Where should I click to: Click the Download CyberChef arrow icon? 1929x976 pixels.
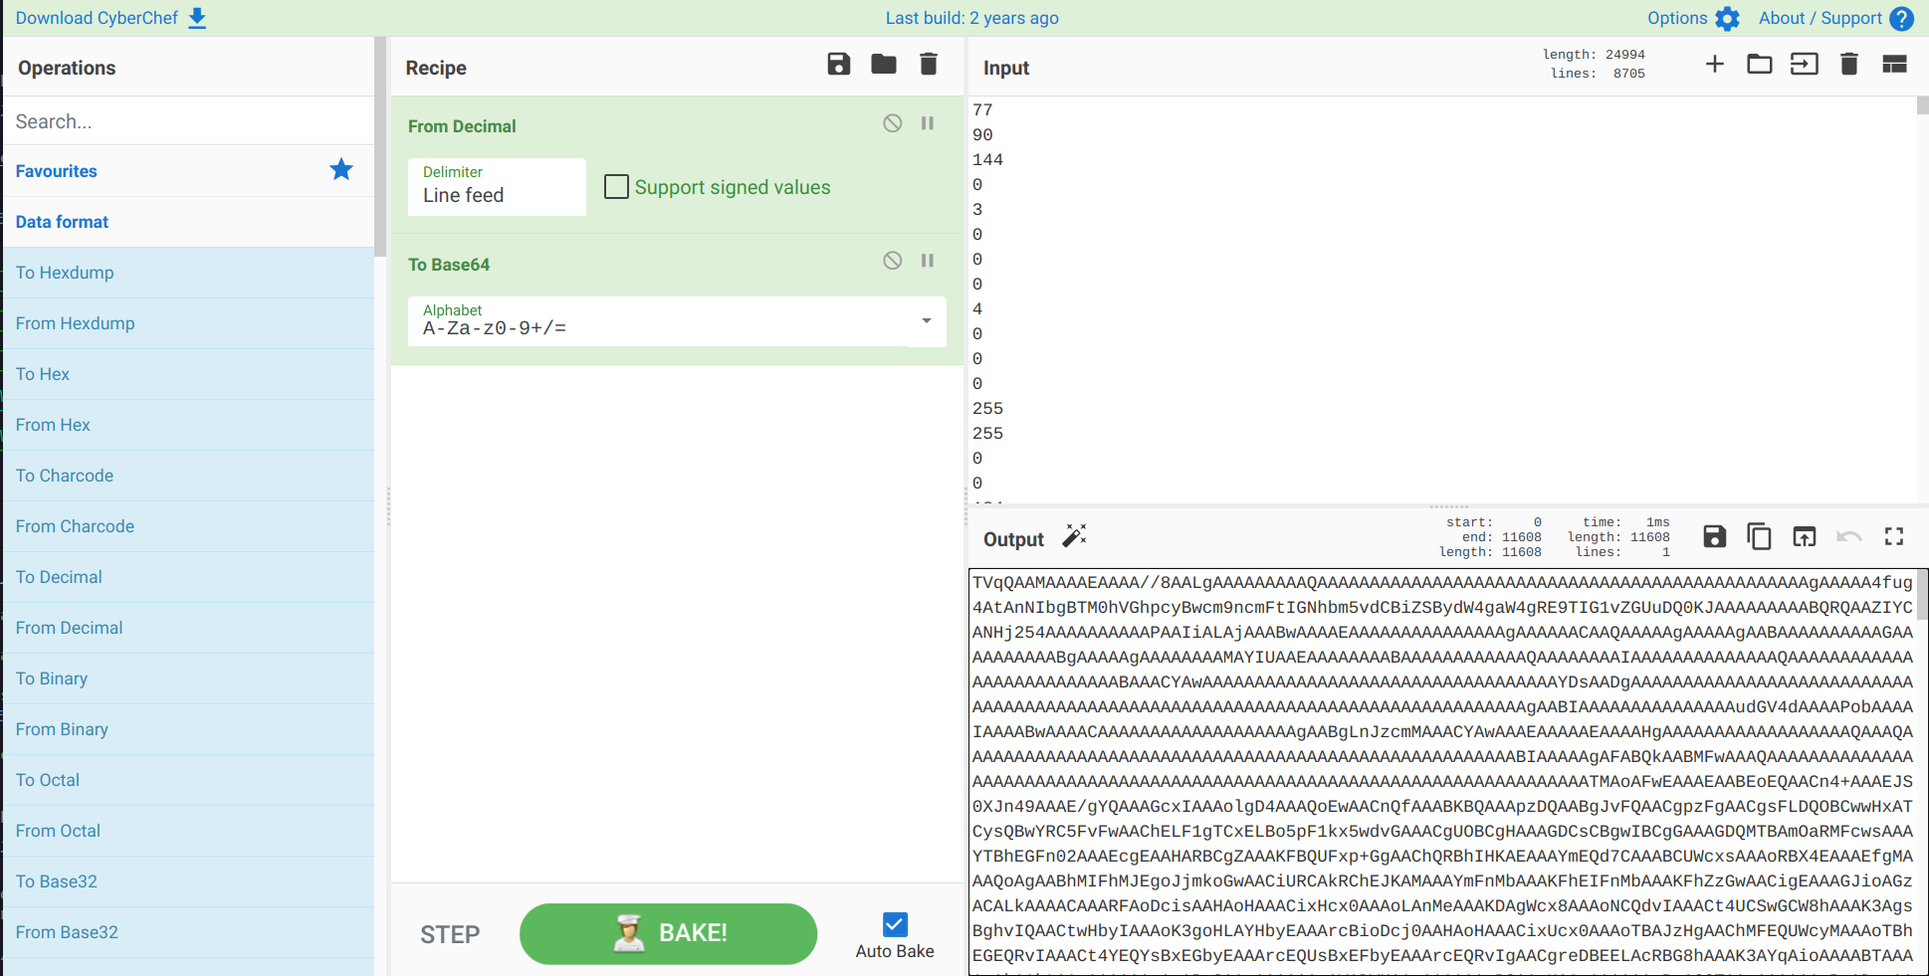click(x=197, y=18)
